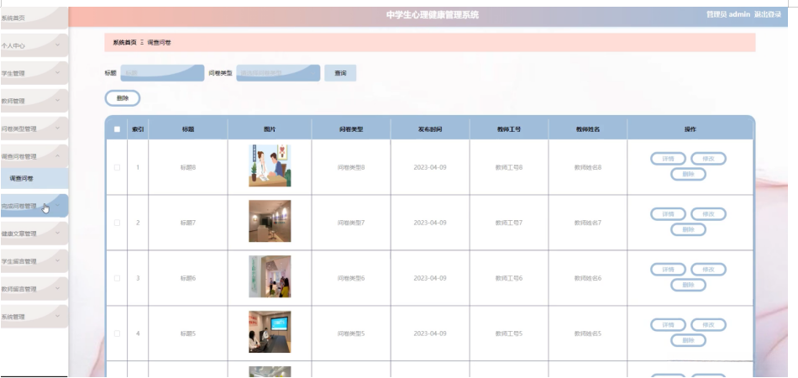Click the 查询 search button
This screenshot has height=378, width=798.
[x=340, y=73]
